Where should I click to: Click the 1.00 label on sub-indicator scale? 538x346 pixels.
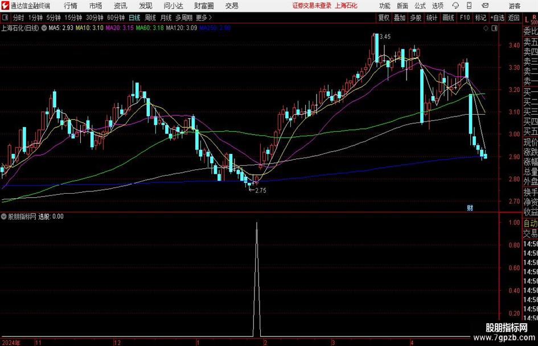(x=514, y=222)
